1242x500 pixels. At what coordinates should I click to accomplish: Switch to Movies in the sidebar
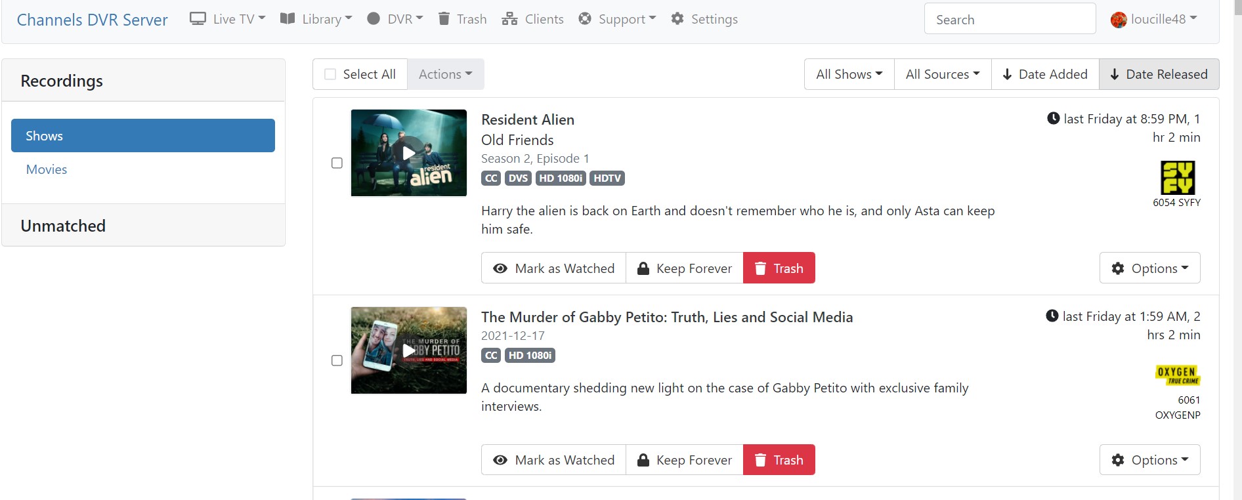(47, 169)
